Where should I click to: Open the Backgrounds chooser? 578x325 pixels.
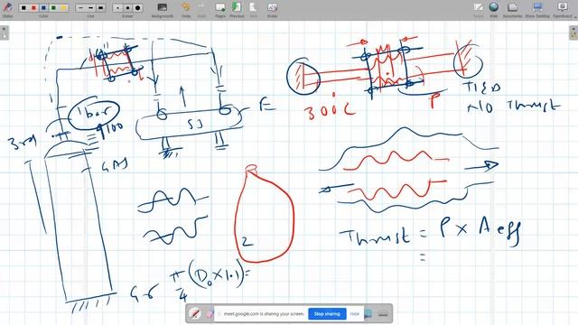(163, 9)
